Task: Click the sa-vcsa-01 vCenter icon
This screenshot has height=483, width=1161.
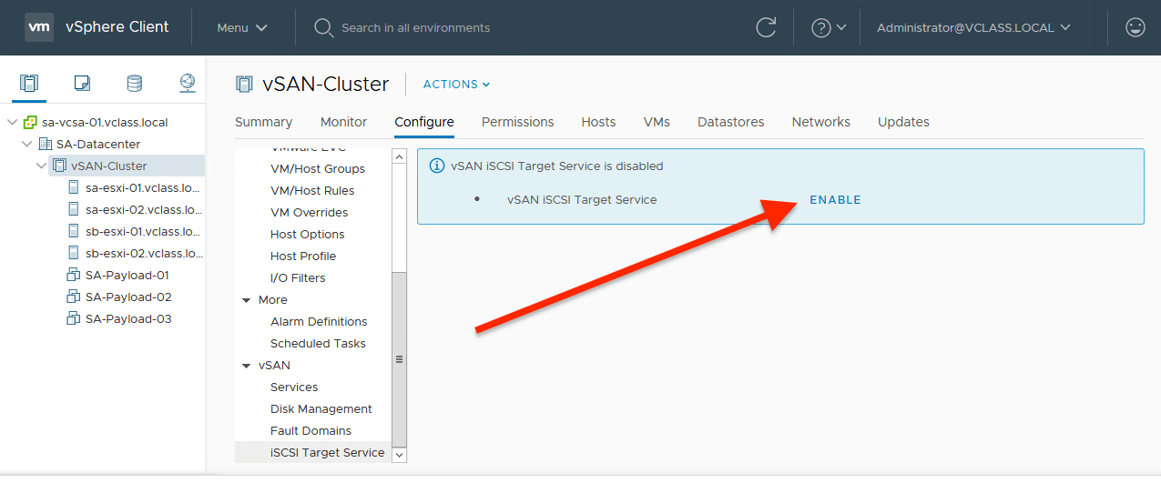Action: 31,122
